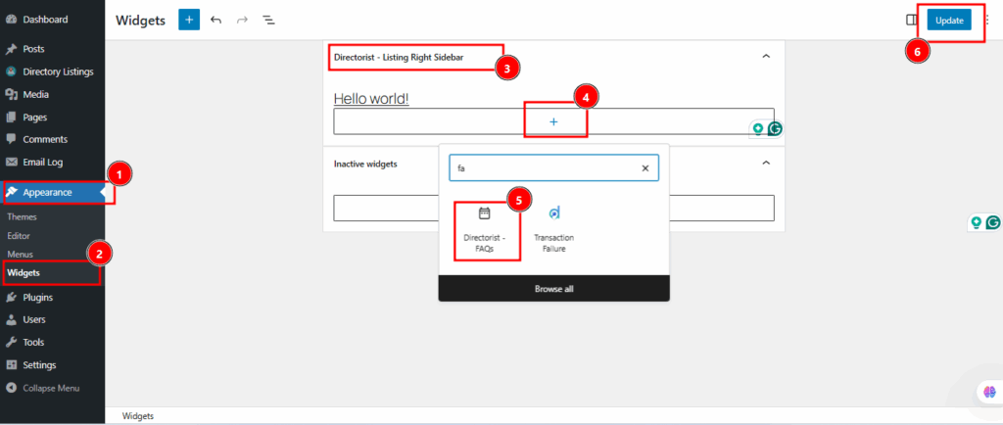
Task: Open the list view icon
Action: 268,20
